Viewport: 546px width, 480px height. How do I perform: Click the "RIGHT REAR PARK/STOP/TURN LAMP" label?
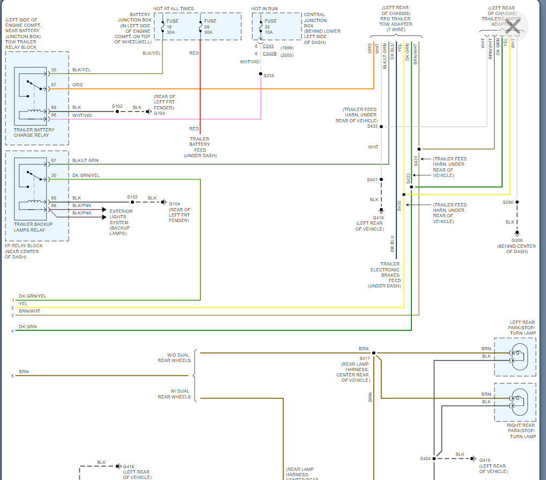521,431
